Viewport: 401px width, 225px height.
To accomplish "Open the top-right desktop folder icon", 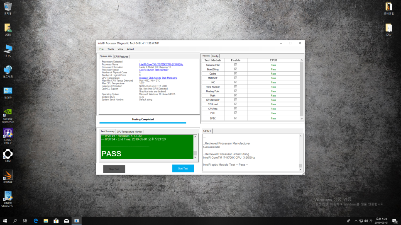I will [389, 8].
